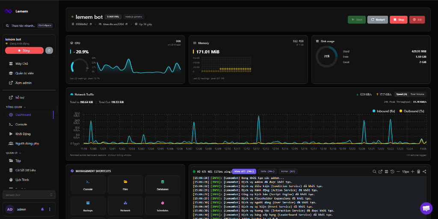
Task: Open the support chat bubble icon
Action: tap(426, 208)
